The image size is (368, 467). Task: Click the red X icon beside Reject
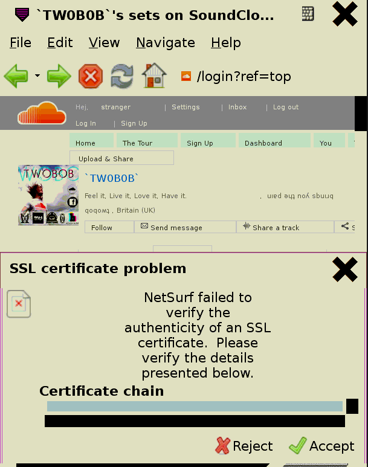(x=222, y=446)
